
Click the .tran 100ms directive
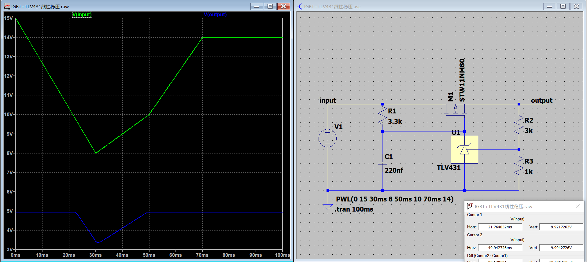tap(354, 209)
